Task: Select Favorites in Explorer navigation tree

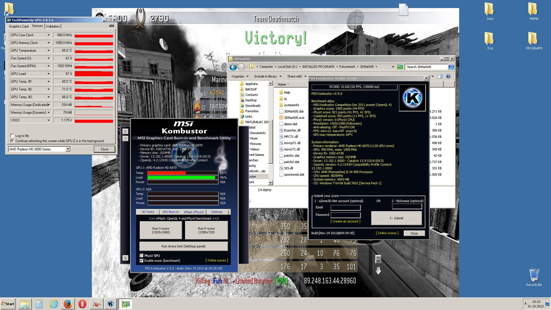Action: click(250, 111)
